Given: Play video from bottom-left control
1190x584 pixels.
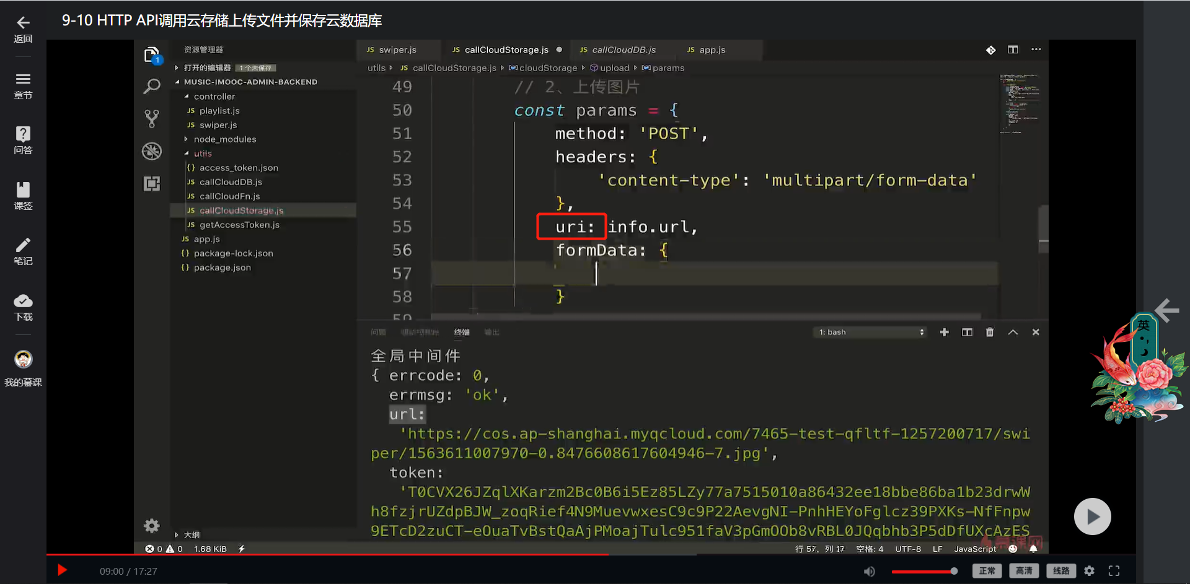Looking at the screenshot, I should (62, 570).
